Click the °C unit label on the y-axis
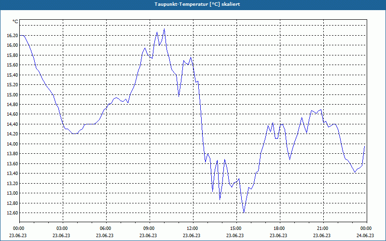Viewport: 386px width, 241px height. [x=15, y=22]
